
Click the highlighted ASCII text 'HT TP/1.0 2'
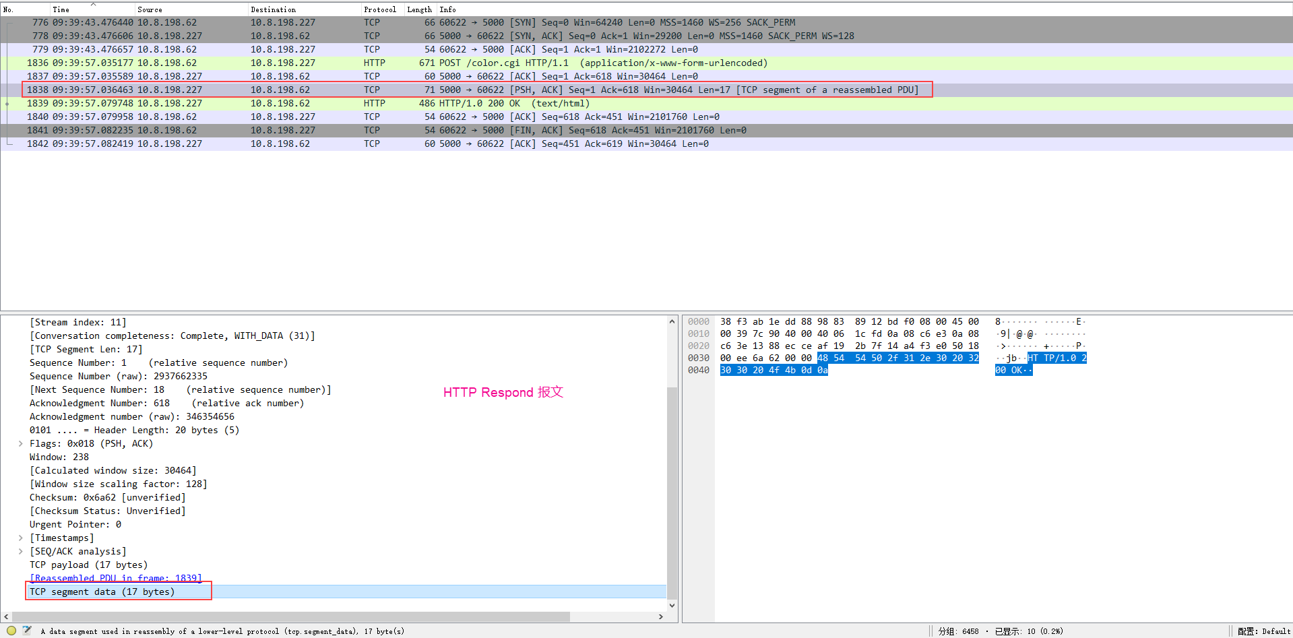click(x=1057, y=358)
